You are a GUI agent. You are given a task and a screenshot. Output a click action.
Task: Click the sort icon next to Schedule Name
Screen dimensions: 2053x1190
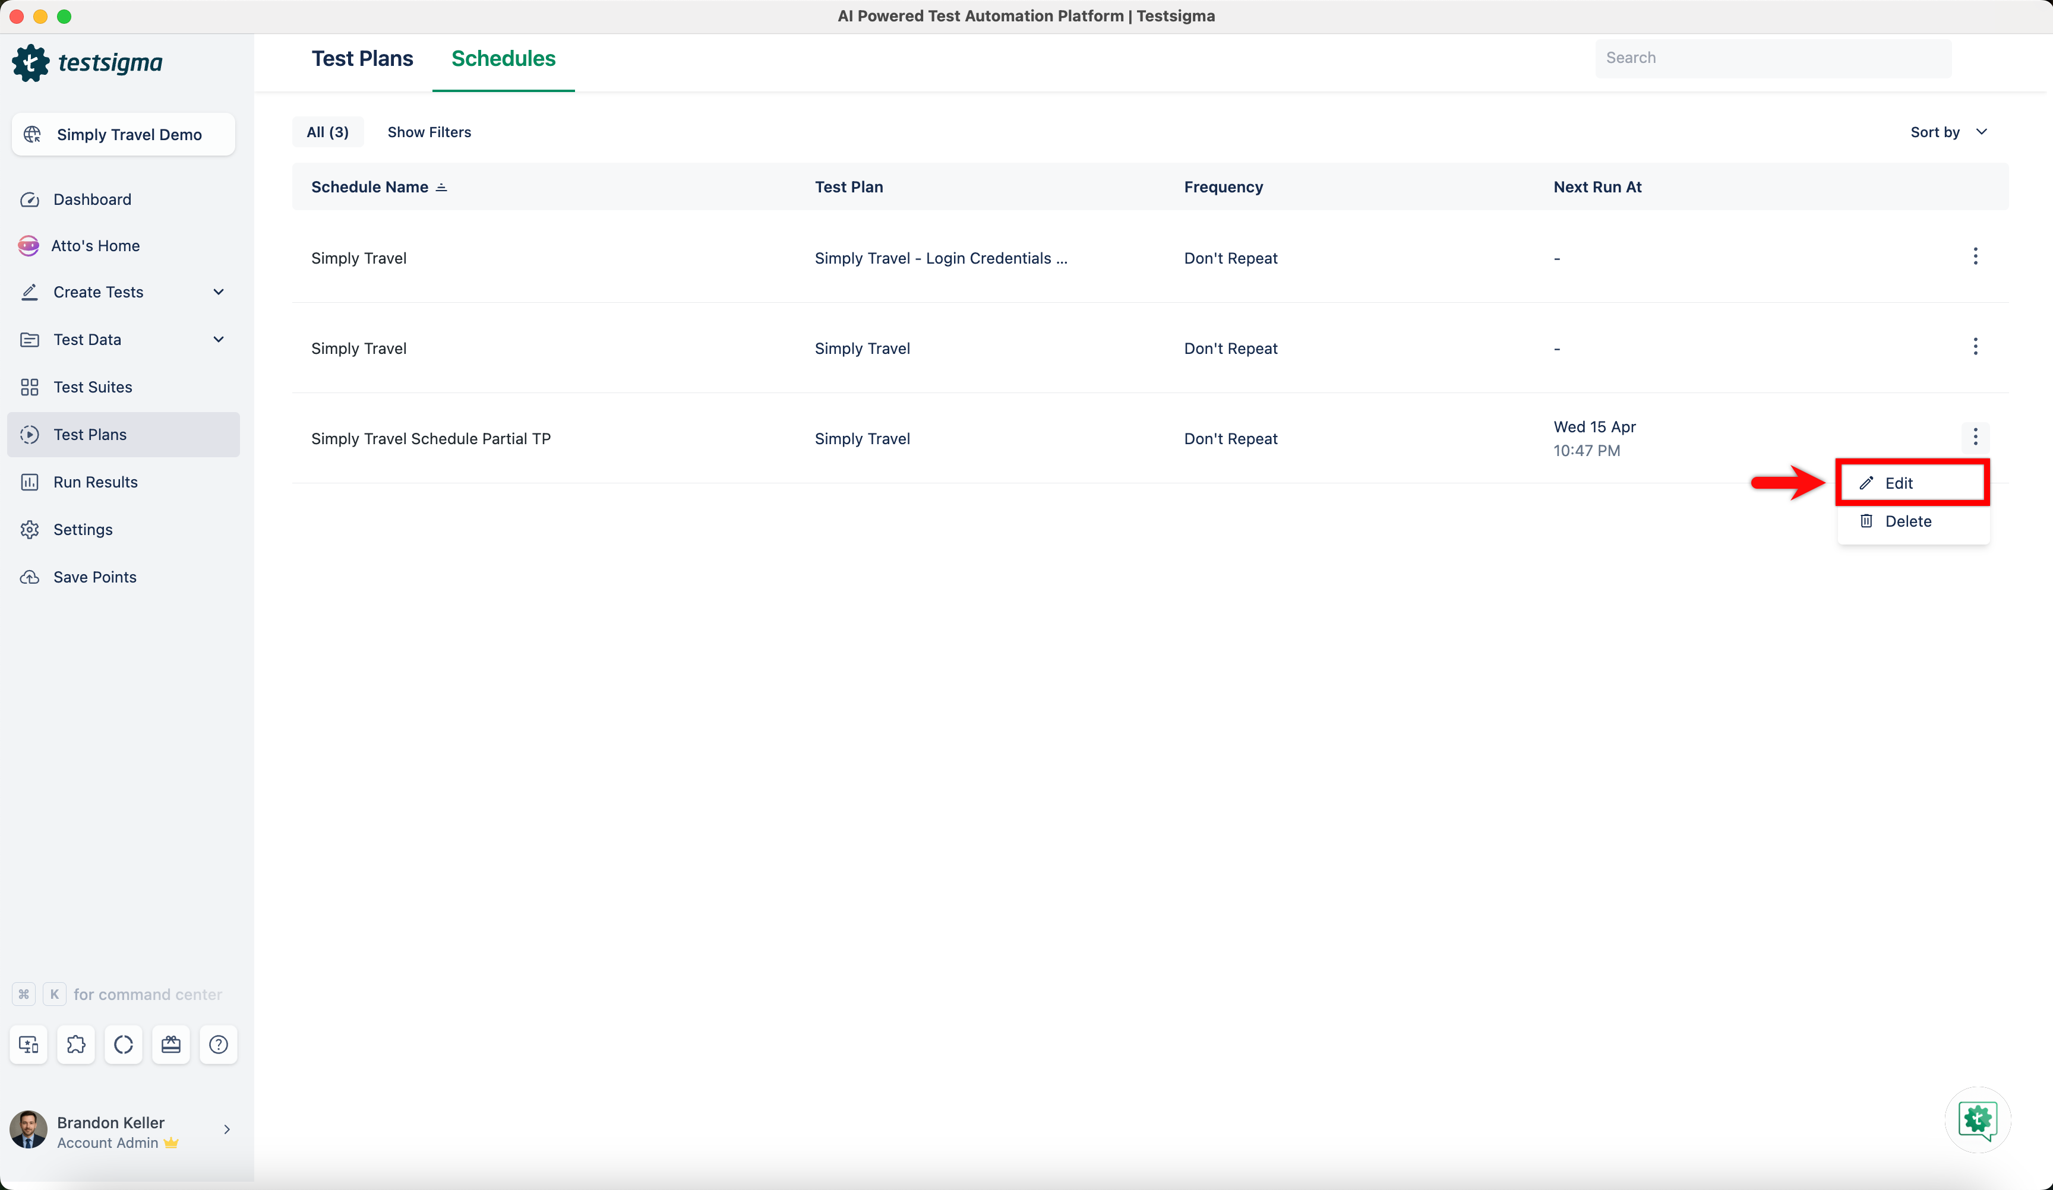(x=441, y=187)
